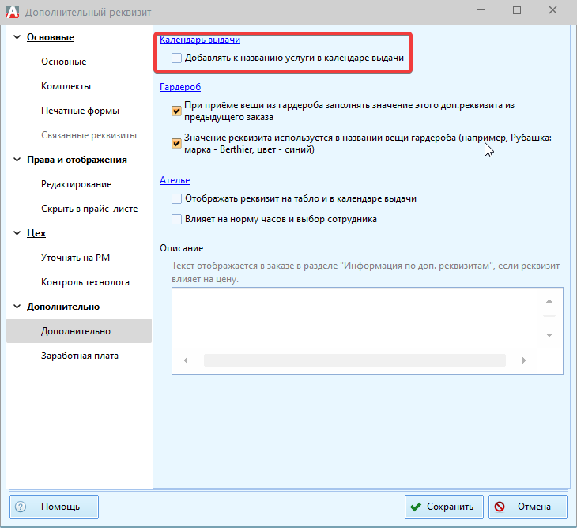Go to Заработная плата page

coord(79,356)
